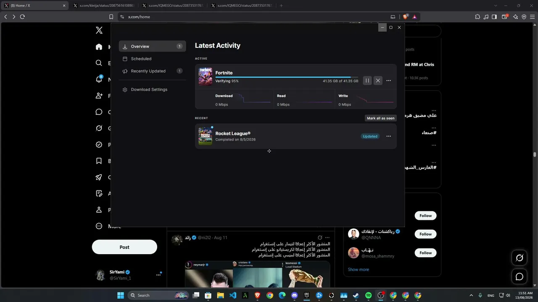Open X search via magnifier icon
Screen dimensions: 538x302
(x=99, y=63)
